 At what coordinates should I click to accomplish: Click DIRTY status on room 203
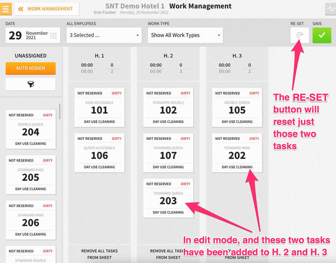coord(186,184)
